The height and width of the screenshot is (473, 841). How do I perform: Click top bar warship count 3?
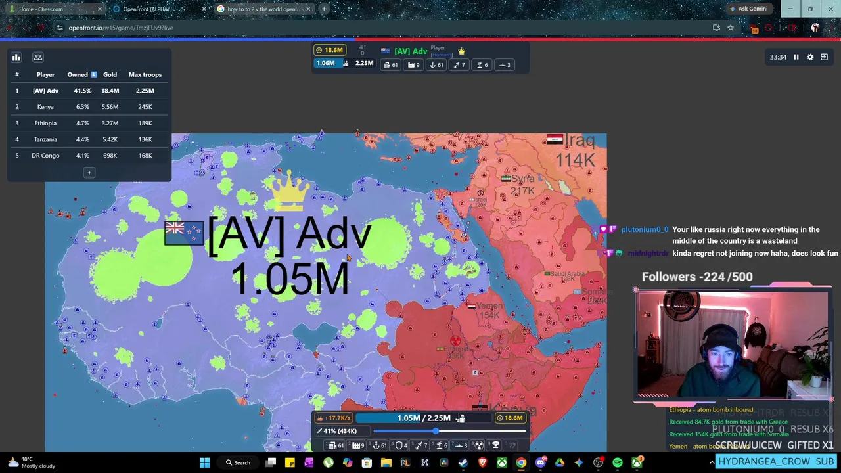point(504,65)
